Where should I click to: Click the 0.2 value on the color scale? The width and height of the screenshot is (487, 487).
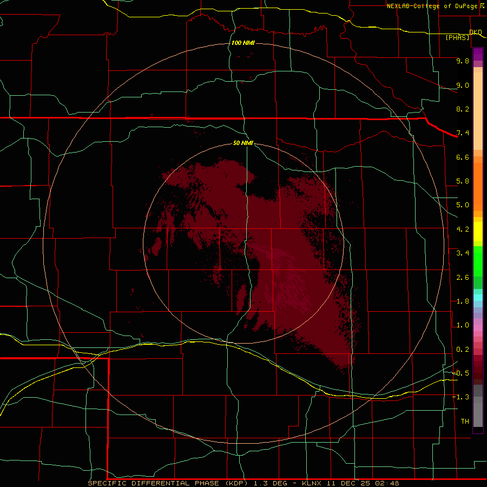tap(463, 350)
